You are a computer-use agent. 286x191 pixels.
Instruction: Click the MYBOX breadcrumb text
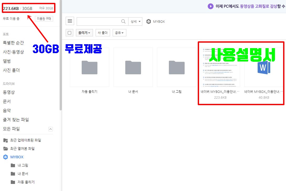[x=159, y=22]
